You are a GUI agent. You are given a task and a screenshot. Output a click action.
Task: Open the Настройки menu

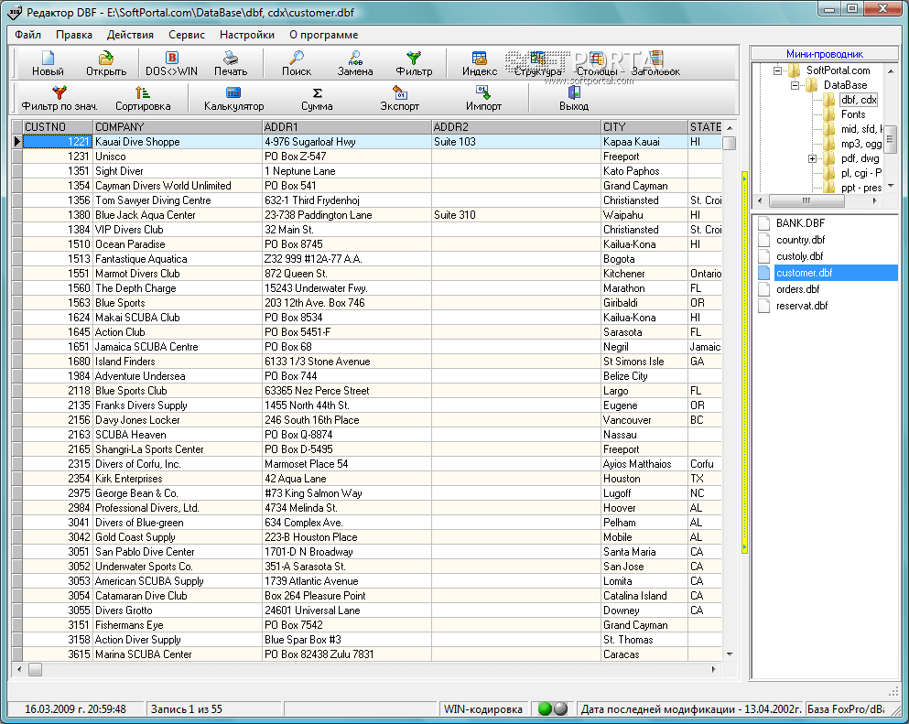click(246, 35)
